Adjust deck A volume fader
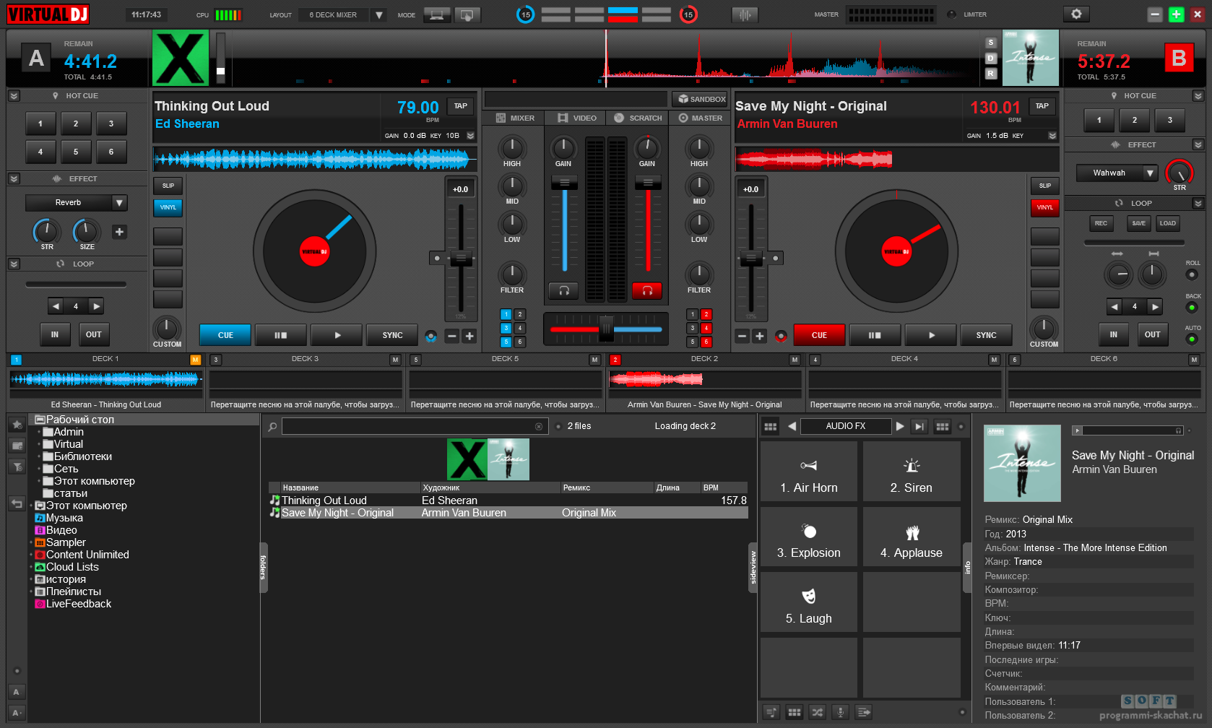 click(565, 183)
